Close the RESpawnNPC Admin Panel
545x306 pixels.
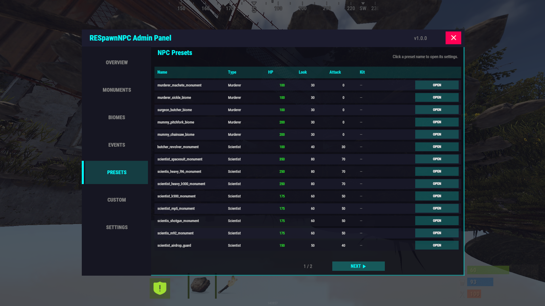(453, 38)
